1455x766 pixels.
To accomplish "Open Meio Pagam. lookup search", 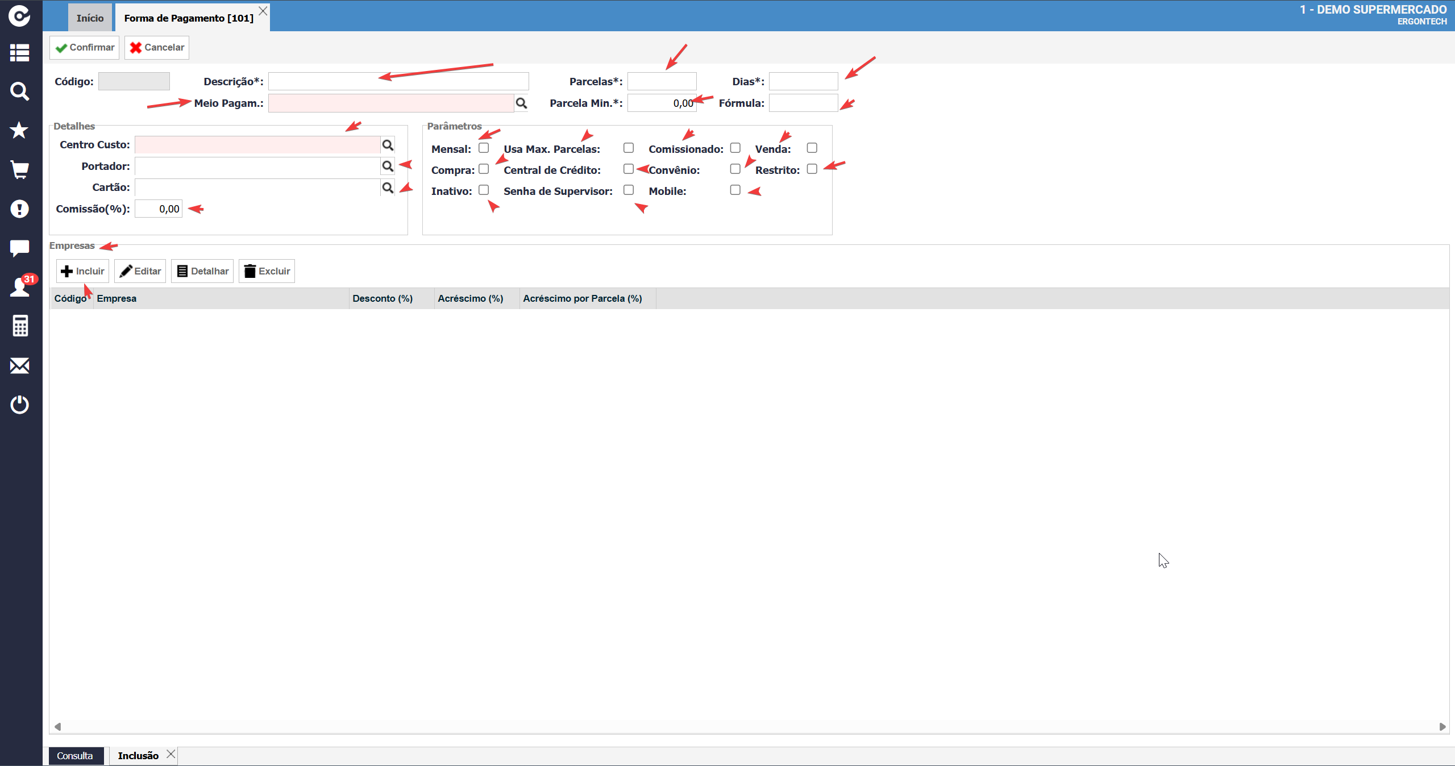I will (x=521, y=103).
